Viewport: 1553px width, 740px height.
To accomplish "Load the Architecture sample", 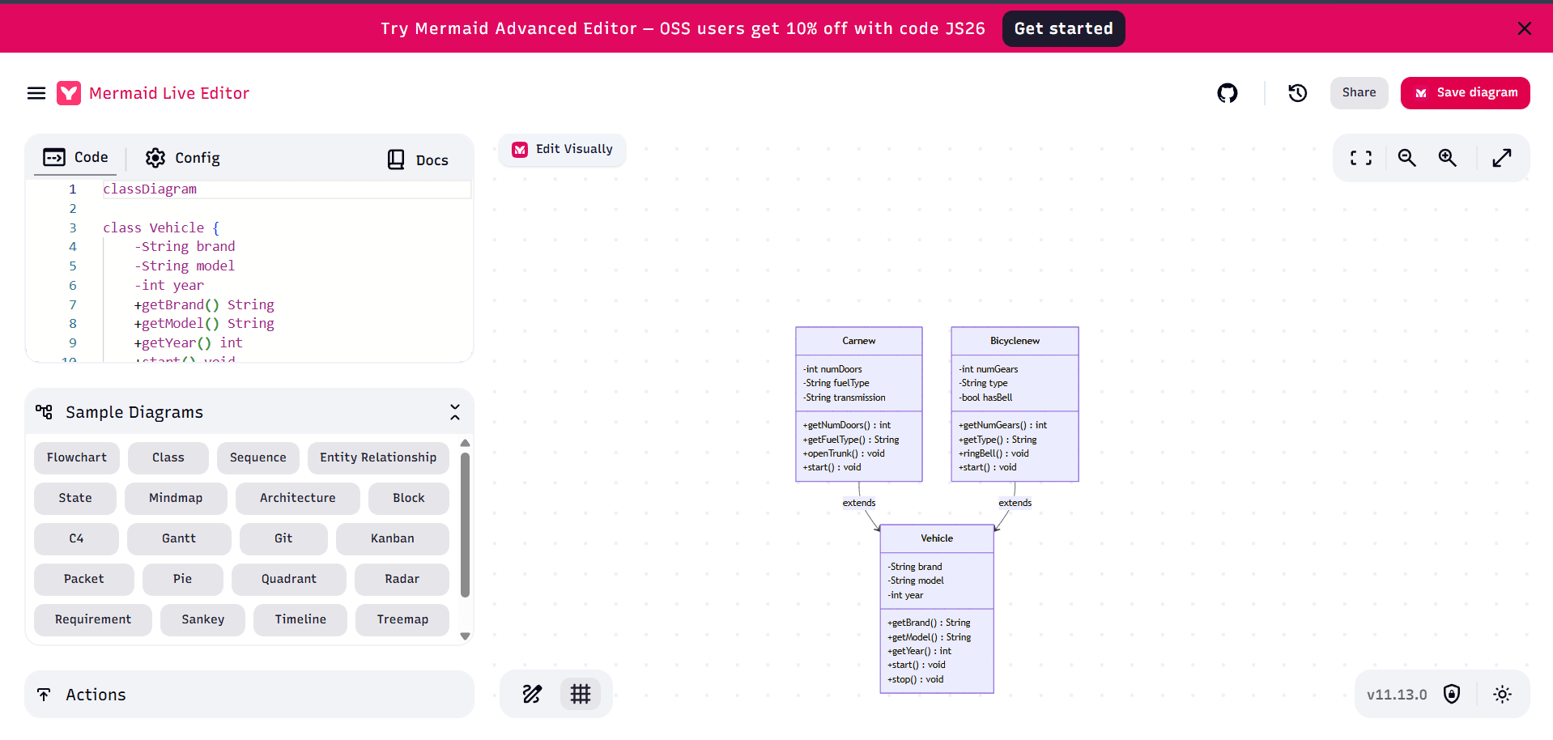I will point(298,499).
